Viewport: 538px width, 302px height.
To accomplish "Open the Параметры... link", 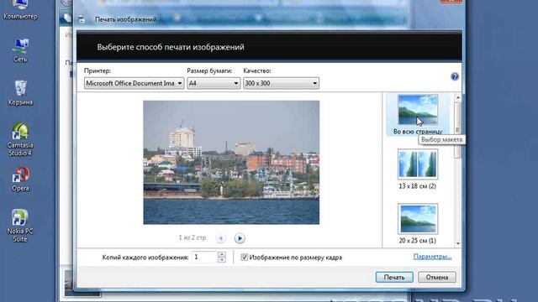I will pos(432,257).
